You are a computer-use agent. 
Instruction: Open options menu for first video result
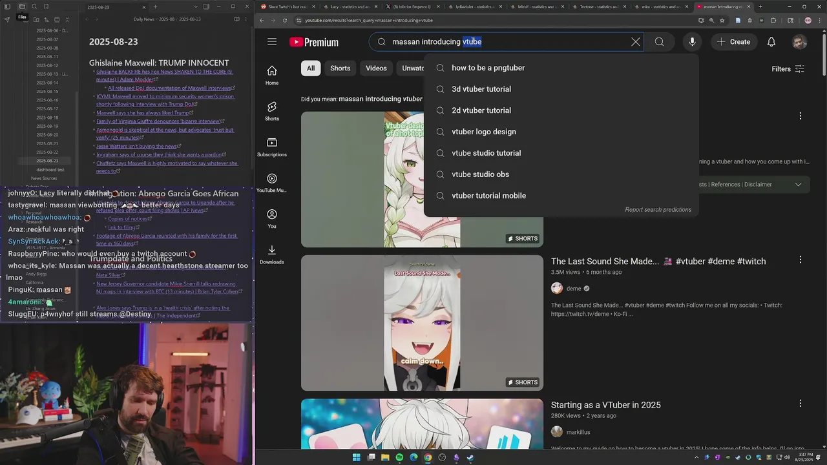click(x=800, y=116)
